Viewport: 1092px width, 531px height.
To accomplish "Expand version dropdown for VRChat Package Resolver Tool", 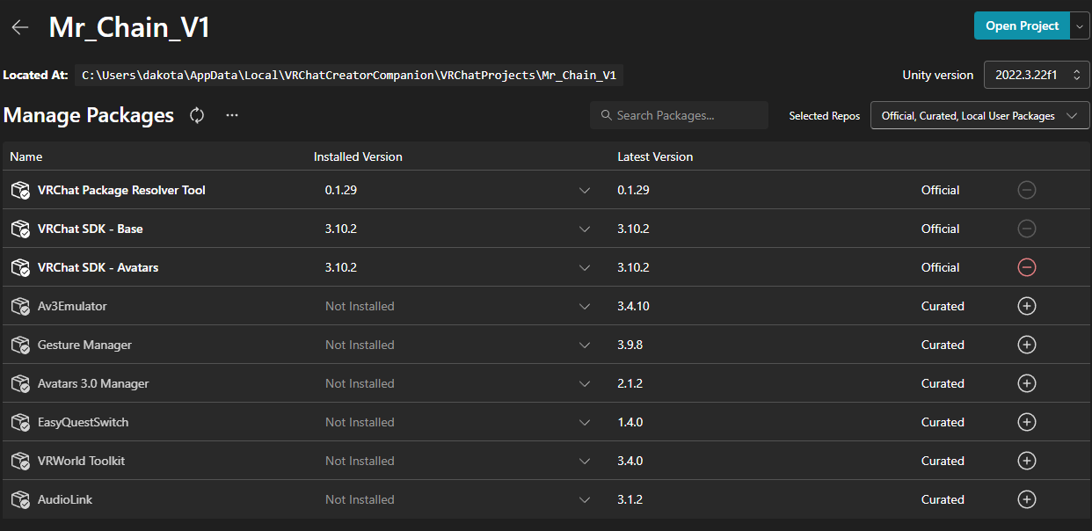I will [x=585, y=190].
